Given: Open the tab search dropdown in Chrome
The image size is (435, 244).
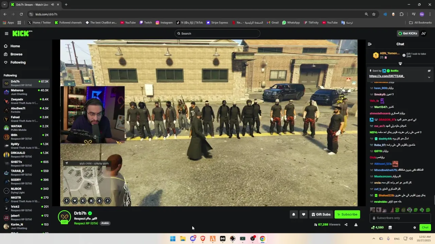Looking at the screenshot, I should click(x=4, y=5).
